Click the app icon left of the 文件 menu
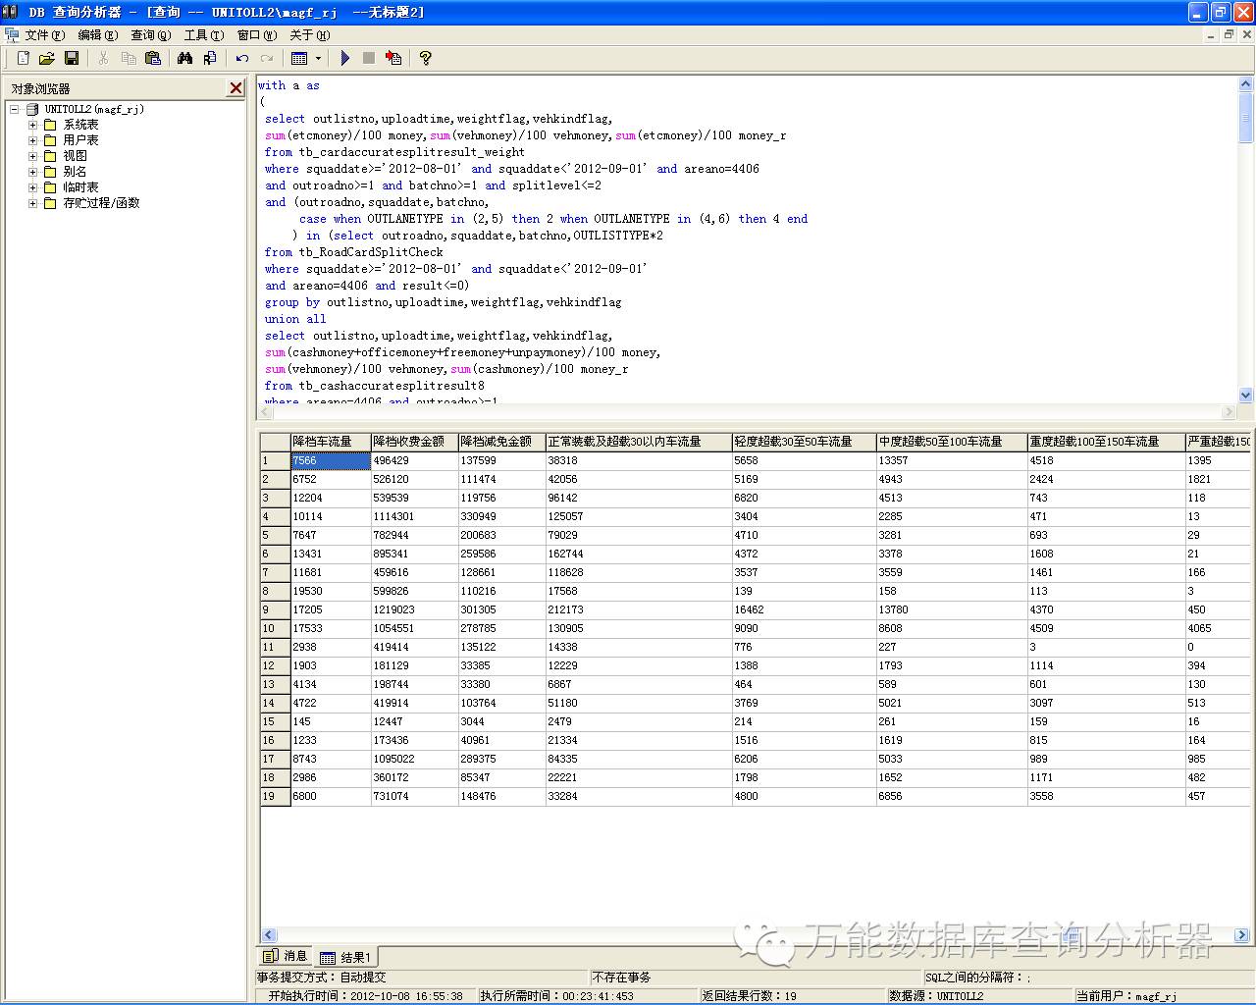The image size is (1256, 1005). [12, 34]
